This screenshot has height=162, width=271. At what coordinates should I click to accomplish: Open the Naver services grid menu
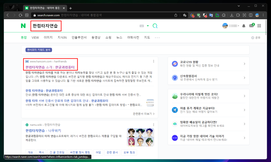[259, 26]
